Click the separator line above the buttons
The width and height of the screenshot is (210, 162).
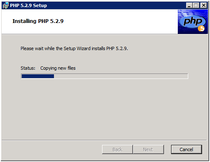pyautogui.click(x=104, y=140)
